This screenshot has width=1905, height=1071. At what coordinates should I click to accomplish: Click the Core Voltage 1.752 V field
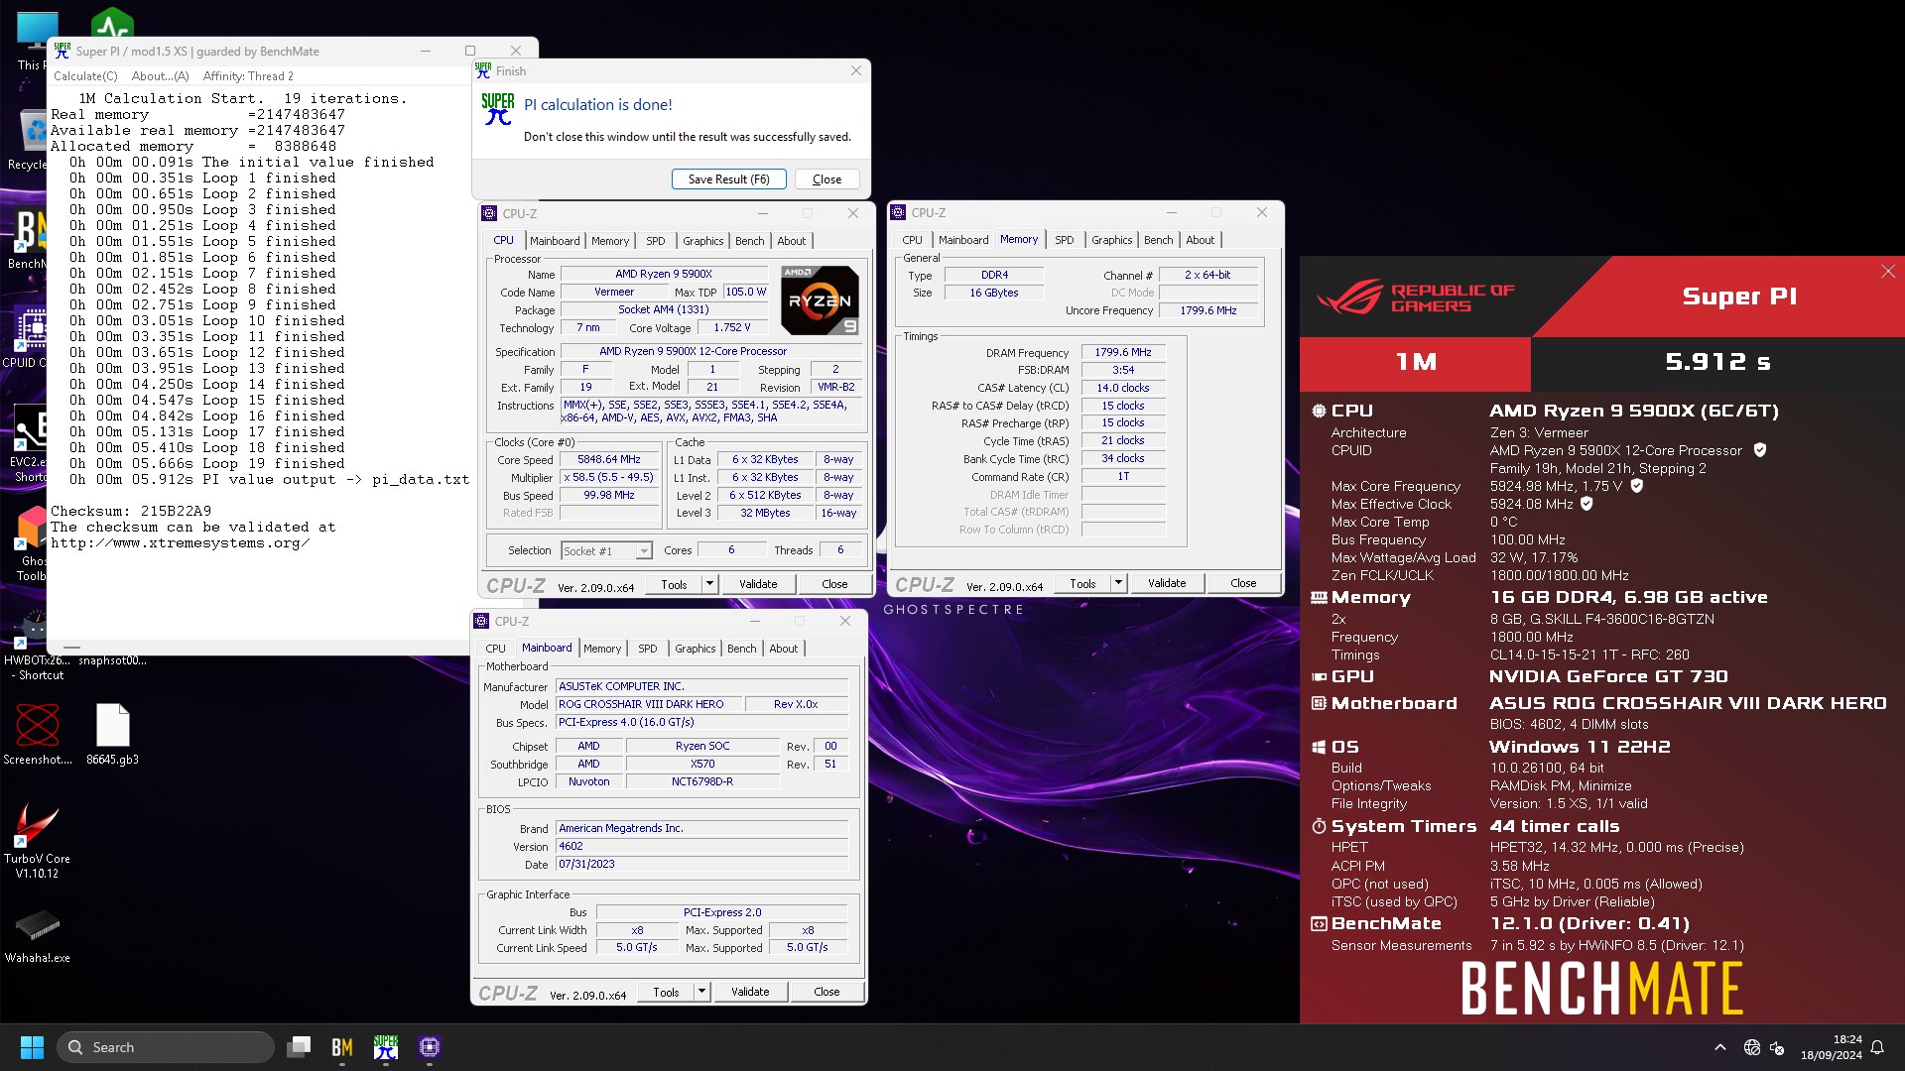[732, 327]
